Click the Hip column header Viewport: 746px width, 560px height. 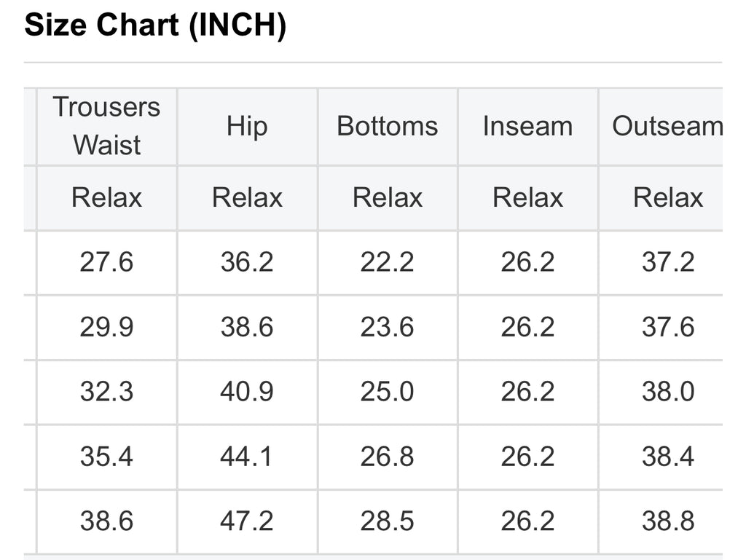[247, 127]
